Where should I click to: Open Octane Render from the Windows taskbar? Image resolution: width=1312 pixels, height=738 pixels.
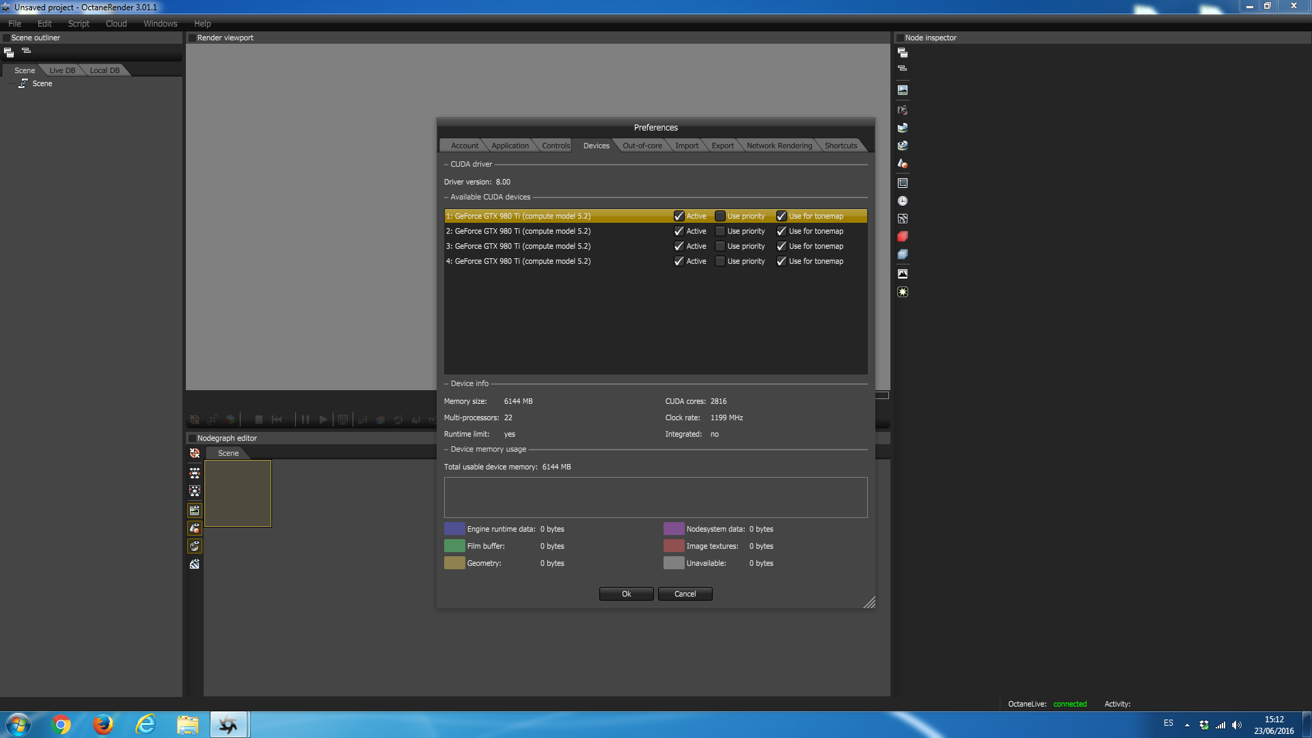(x=228, y=724)
